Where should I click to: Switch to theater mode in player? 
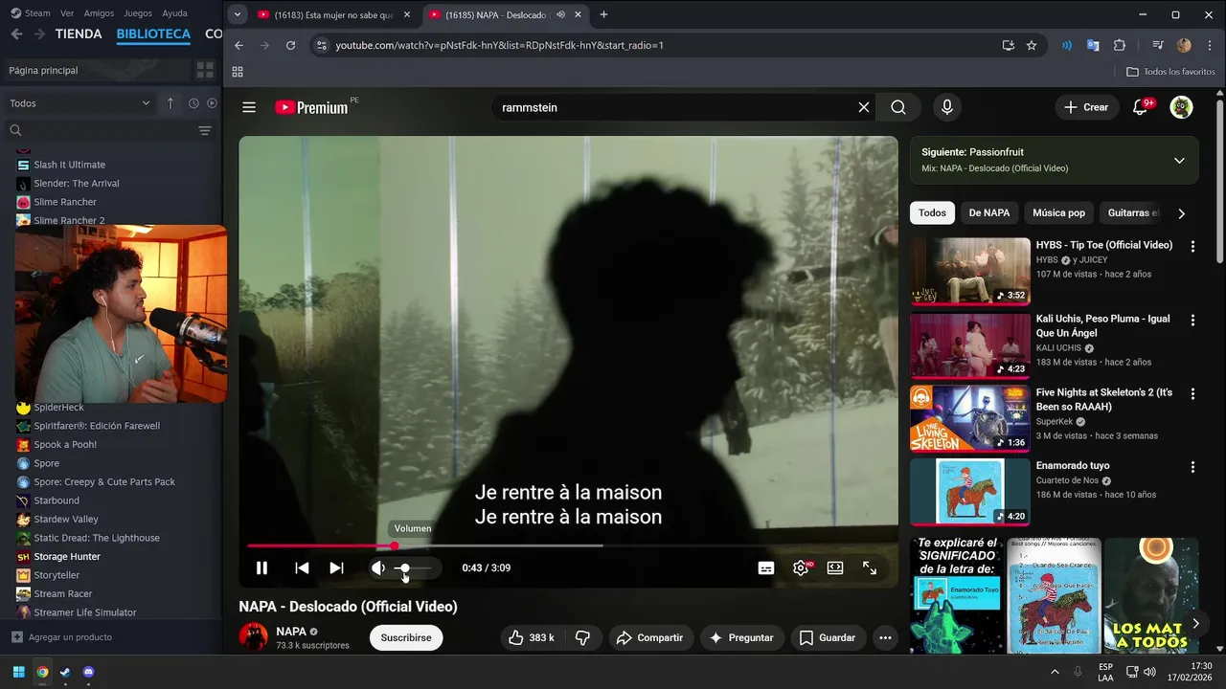[x=835, y=567]
